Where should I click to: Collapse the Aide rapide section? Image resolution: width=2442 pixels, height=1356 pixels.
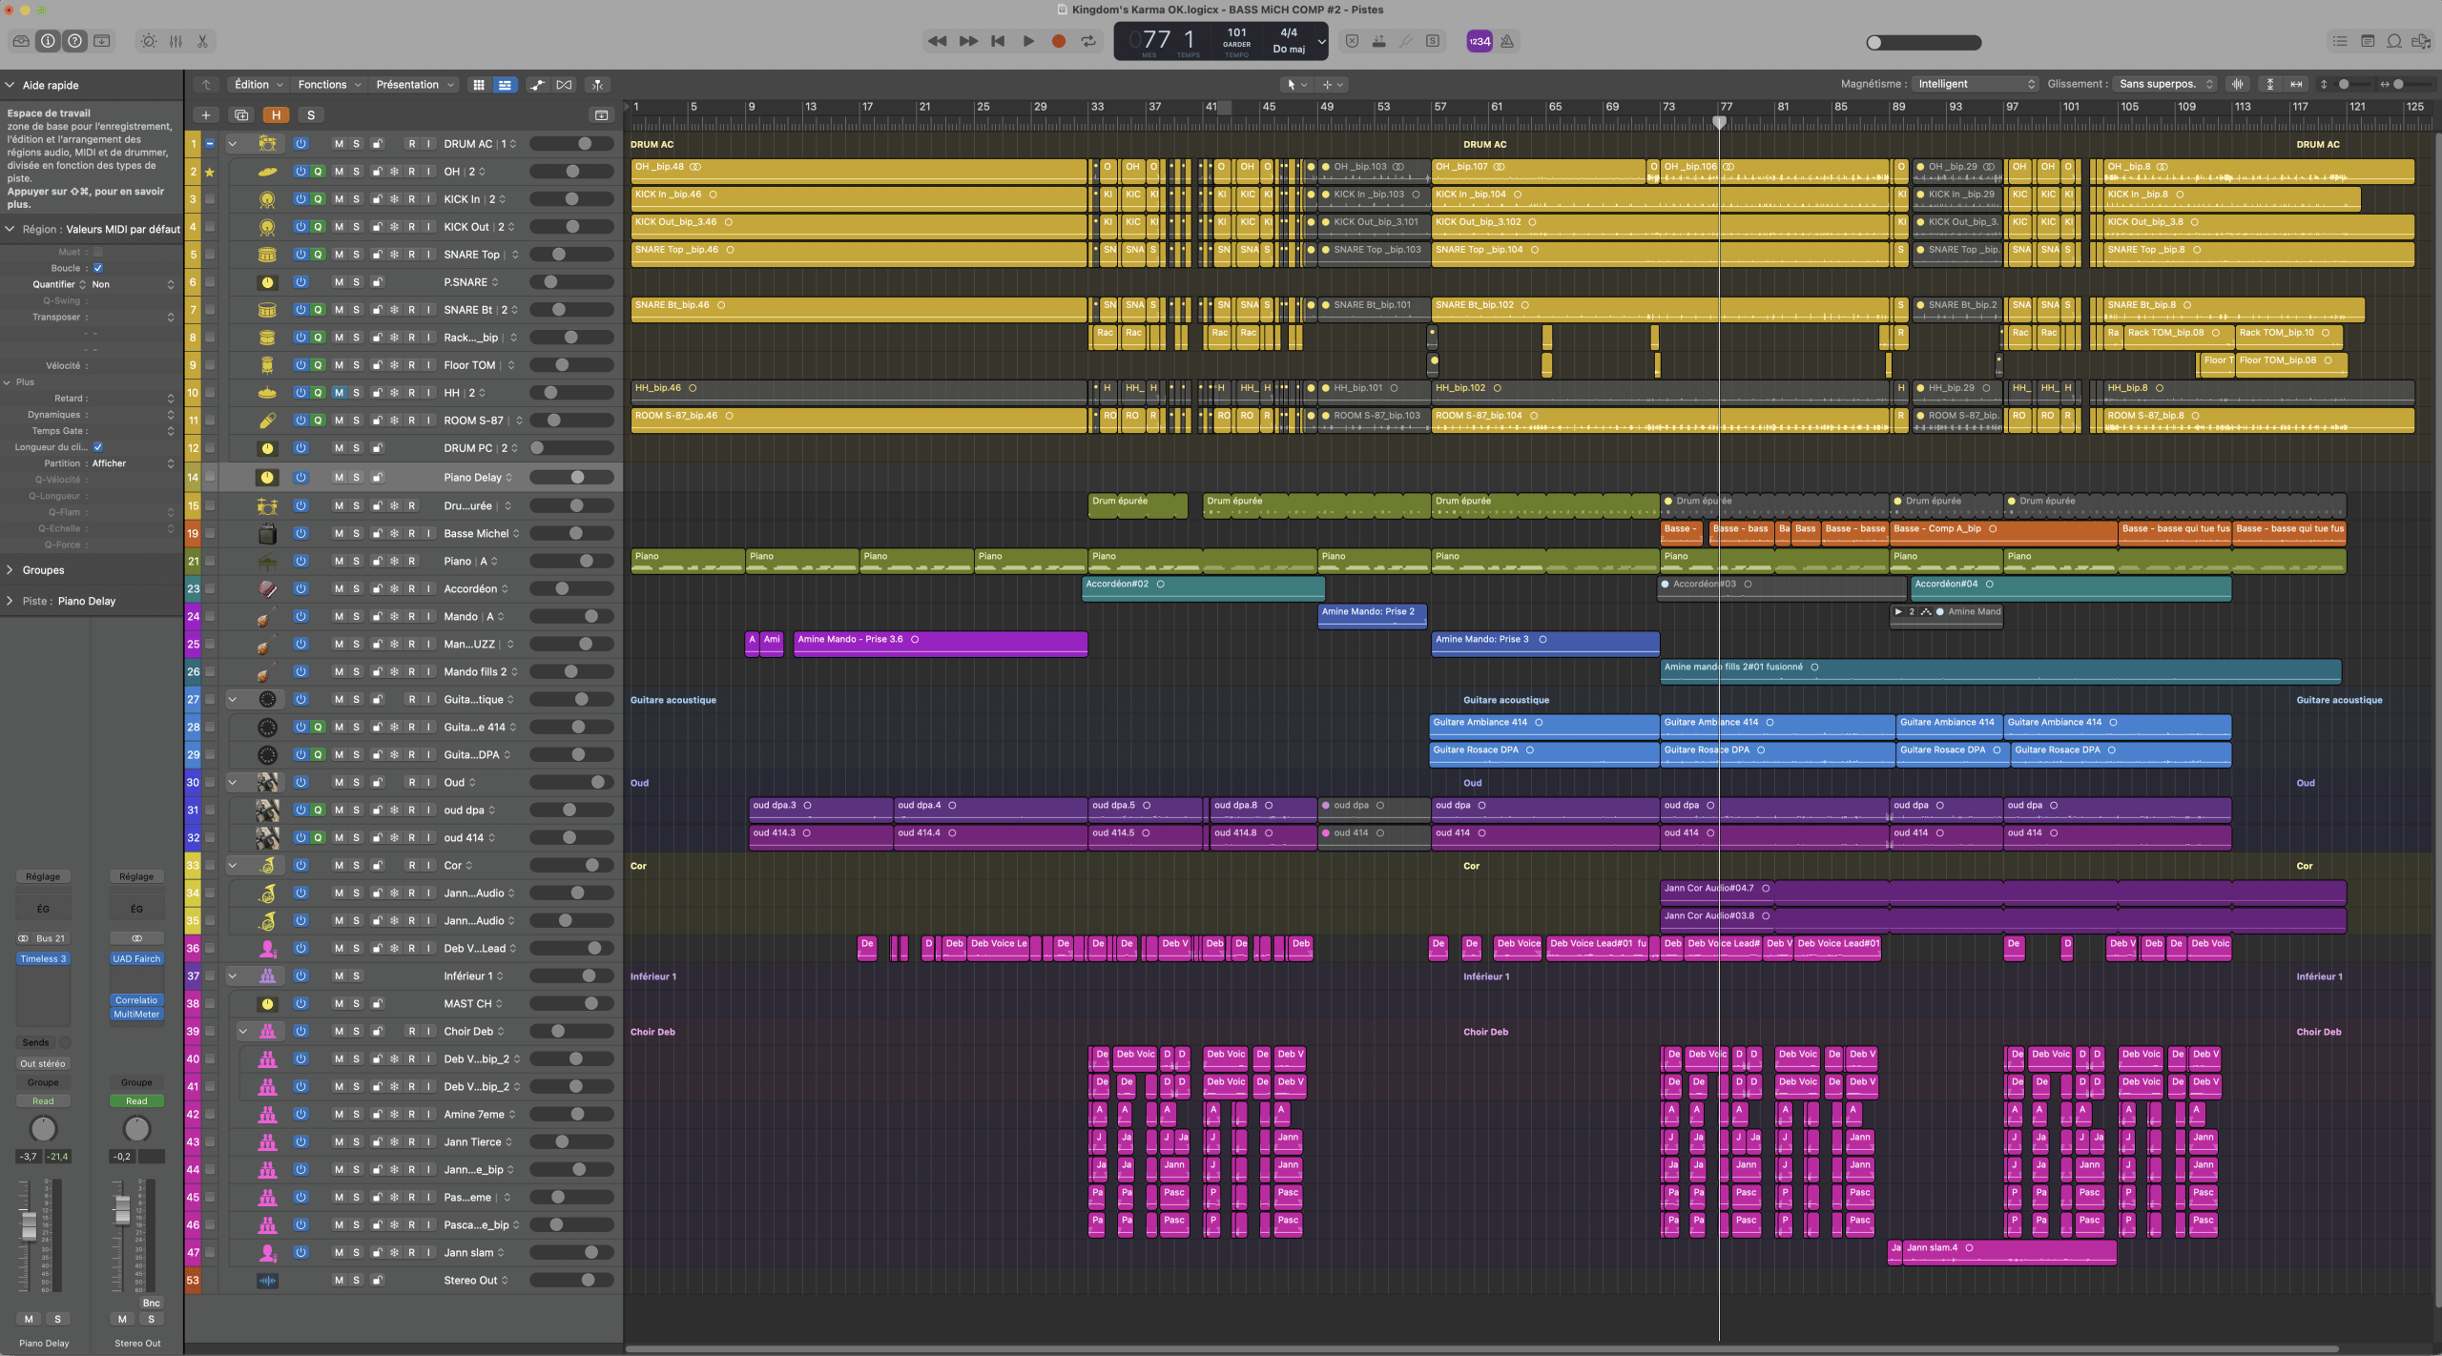tap(10, 85)
